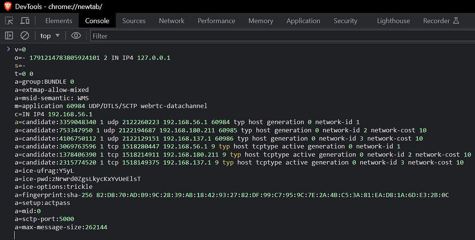Go to the Network tab
The height and width of the screenshot is (240, 475).
[x=171, y=21]
